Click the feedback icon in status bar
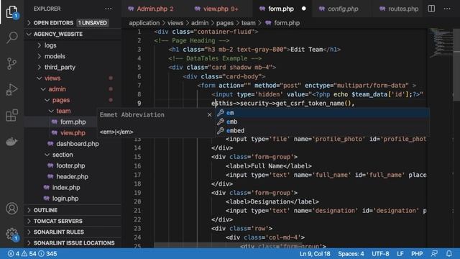Image resolution: width=460 pixels, height=259 pixels. [434, 254]
